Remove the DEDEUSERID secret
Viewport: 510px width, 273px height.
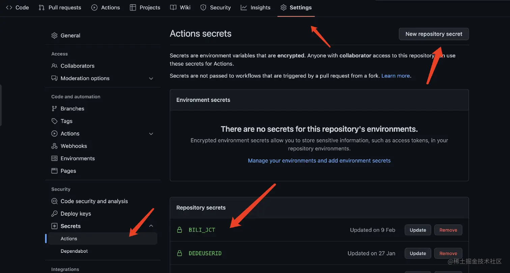448,253
